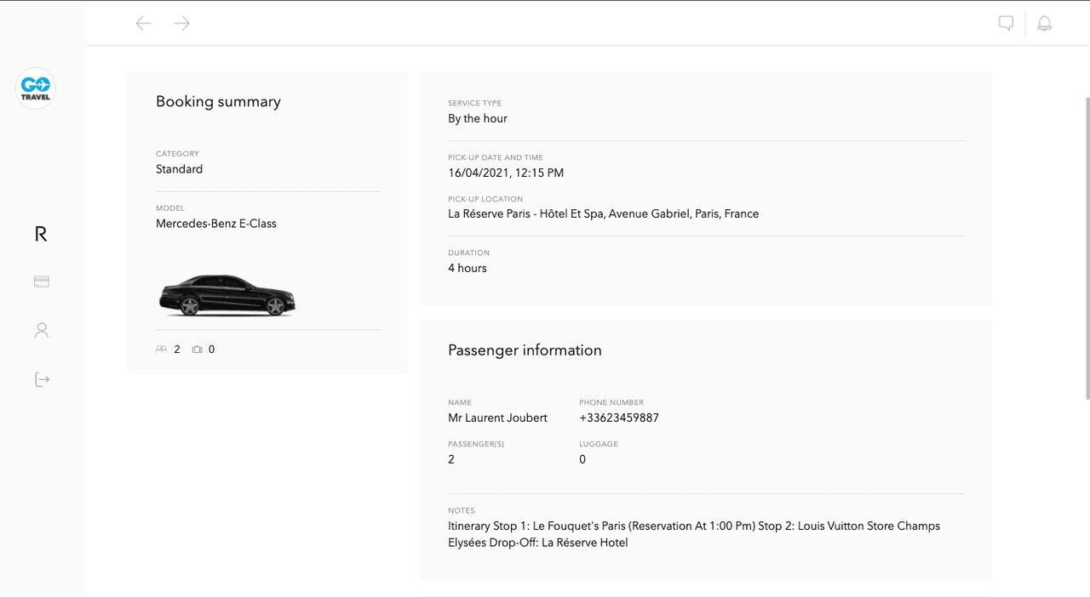Click the Go Travel logo

click(36, 88)
